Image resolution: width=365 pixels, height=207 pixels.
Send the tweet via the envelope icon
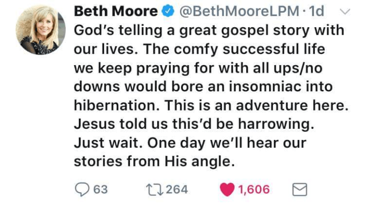[x=300, y=189]
